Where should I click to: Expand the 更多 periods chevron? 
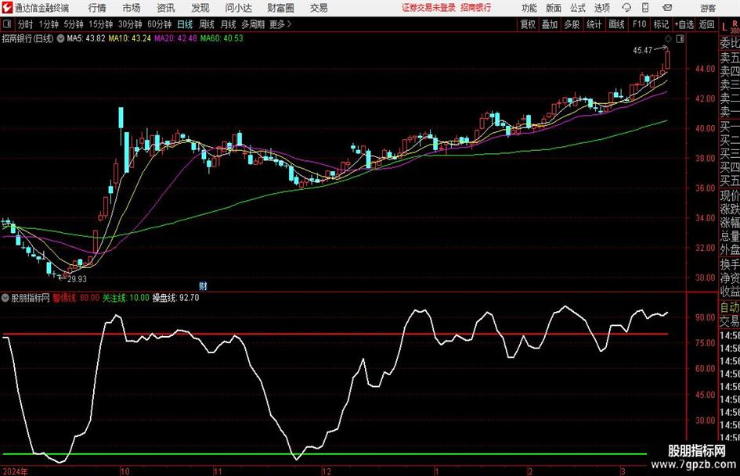coord(289,24)
